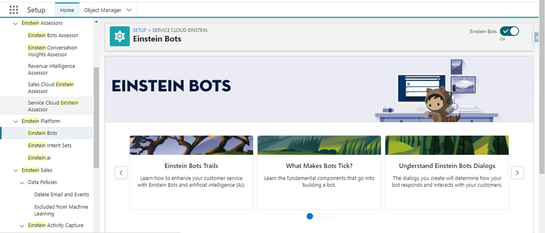Open the Object Manager dropdown arrow

(x=129, y=10)
